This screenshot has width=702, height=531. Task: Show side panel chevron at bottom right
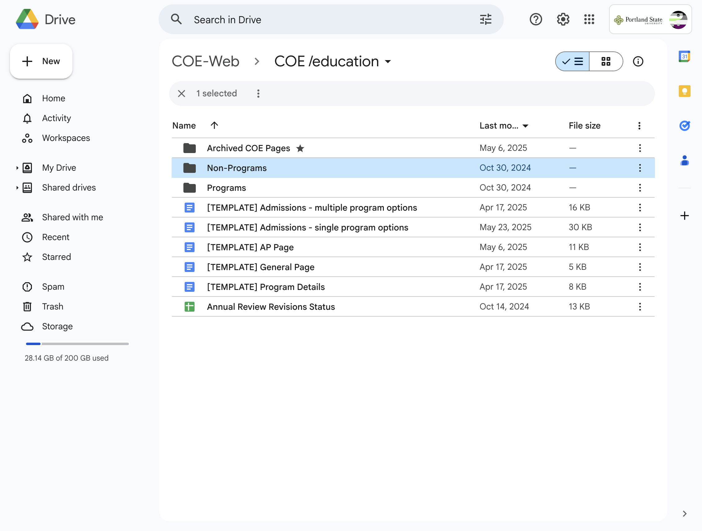685,514
